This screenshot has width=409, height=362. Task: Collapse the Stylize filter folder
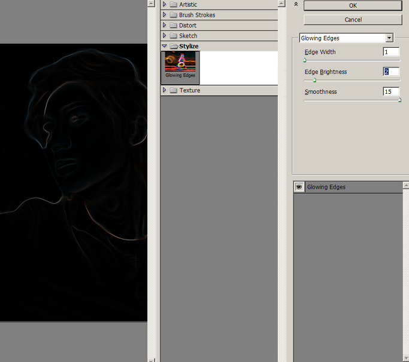pos(164,46)
